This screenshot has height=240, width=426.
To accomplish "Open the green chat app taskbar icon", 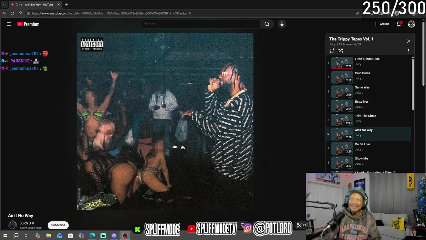I will coord(103,236).
